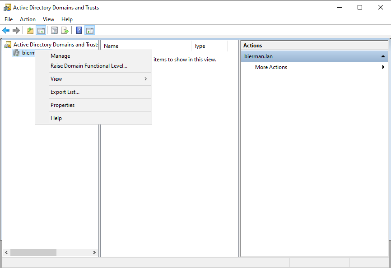Viewport: 391px width, 268px height.
Task: Click the tree pane scrollbar right arrow
Action: 94,253
